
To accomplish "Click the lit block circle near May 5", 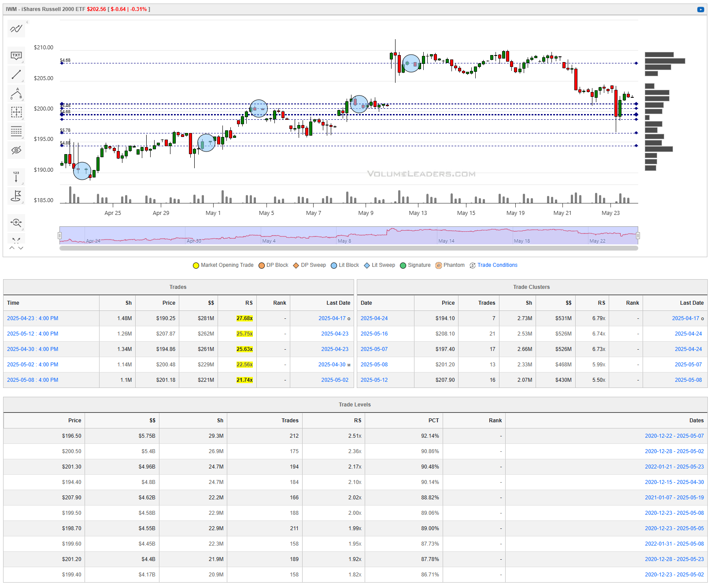I will [259, 108].
